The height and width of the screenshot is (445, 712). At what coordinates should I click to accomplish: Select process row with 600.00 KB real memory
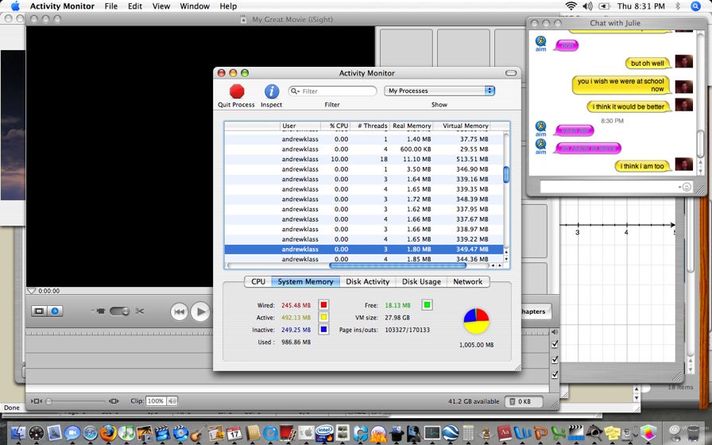pyautogui.click(x=364, y=149)
